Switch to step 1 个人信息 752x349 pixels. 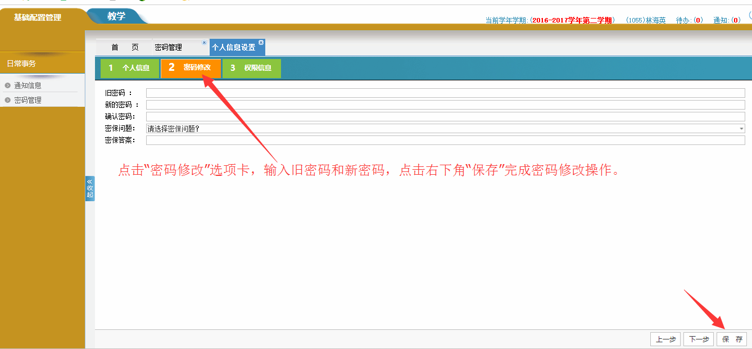[x=130, y=68]
